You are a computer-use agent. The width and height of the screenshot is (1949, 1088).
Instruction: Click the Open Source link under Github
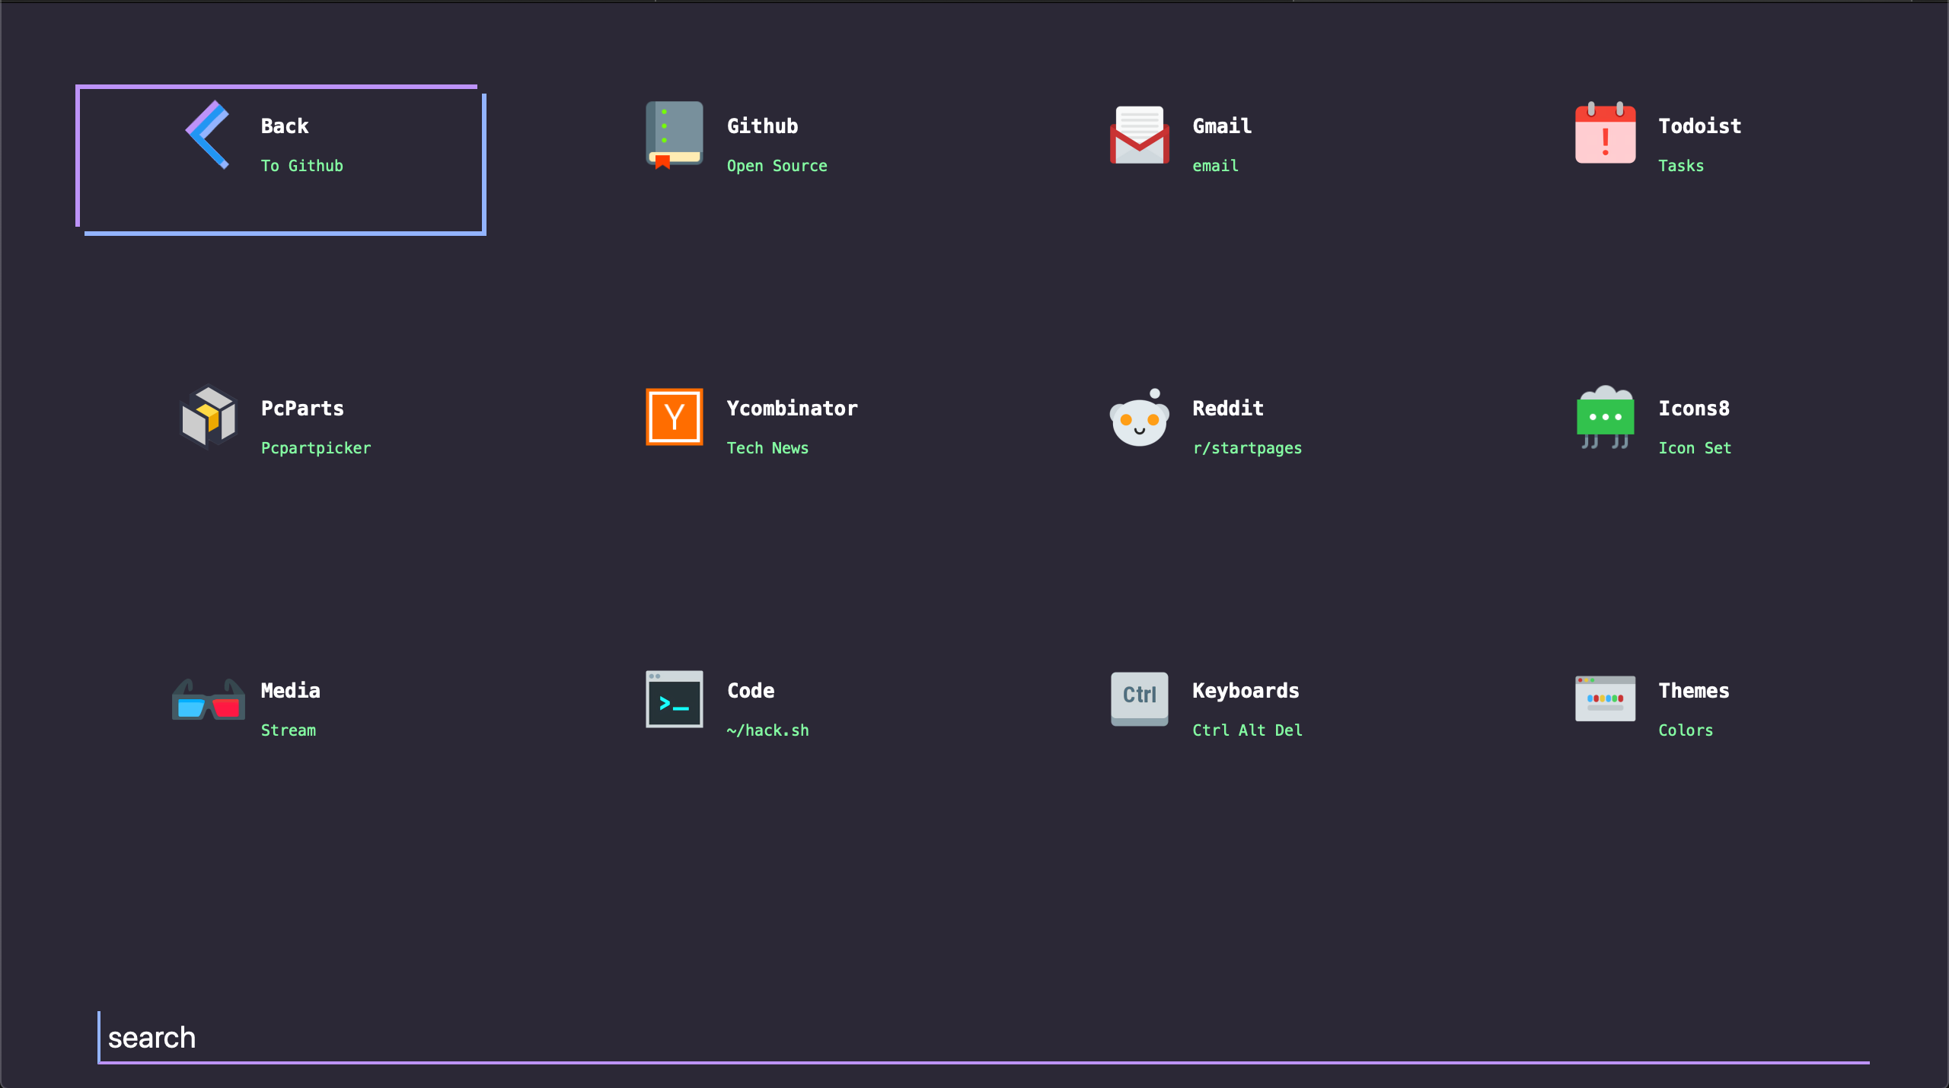[x=776, y=166]
